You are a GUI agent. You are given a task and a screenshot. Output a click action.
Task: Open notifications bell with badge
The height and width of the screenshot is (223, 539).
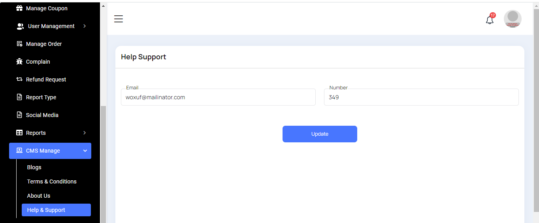click(490, 20)
